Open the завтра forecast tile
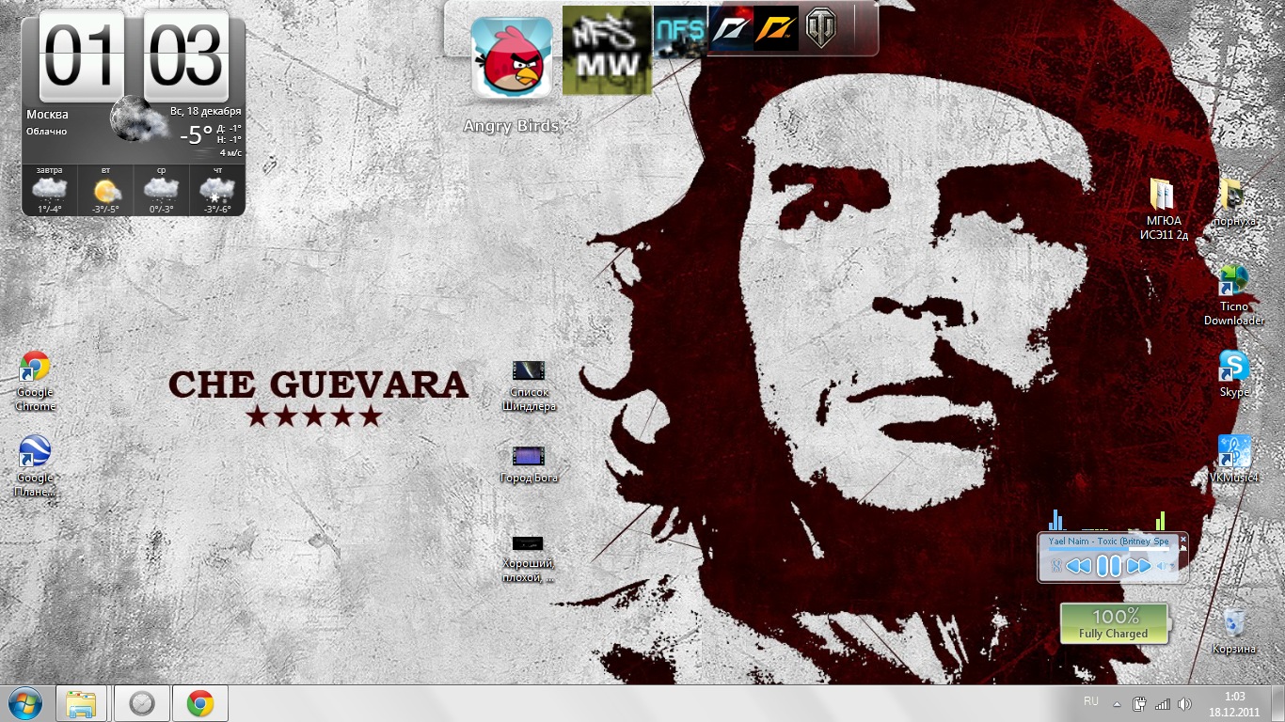The image size is (1285, 722). (x=49, y=189)
